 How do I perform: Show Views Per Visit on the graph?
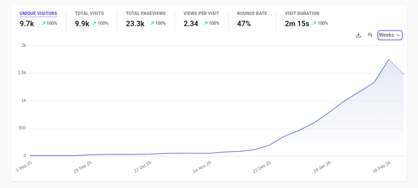click(x=201, y=13)
